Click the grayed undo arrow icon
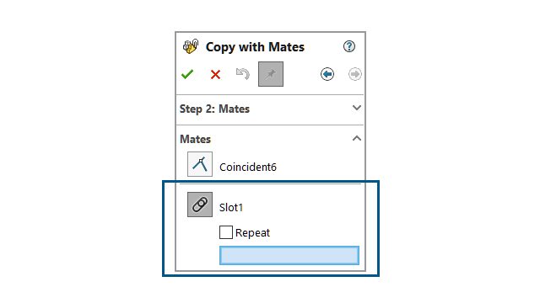This screenshot has height=303, width=540. [243, 74]
